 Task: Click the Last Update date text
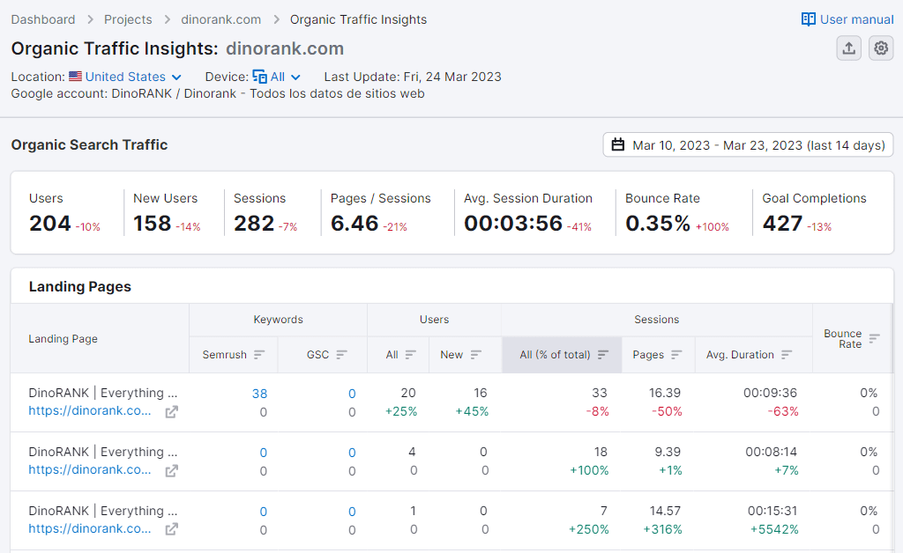tap(413, 77)
